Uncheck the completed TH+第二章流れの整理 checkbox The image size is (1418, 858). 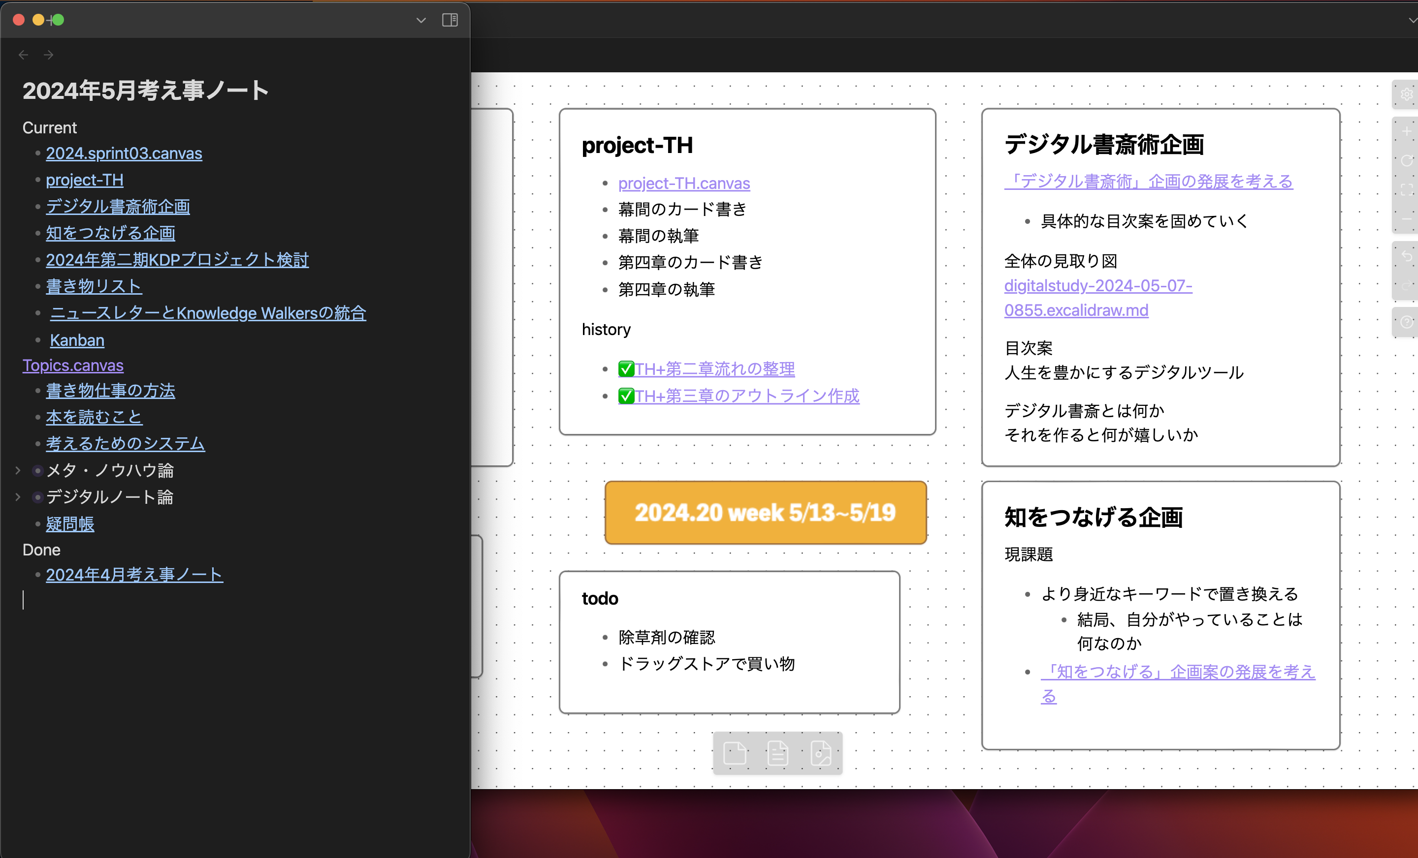click(x=626, y=368)
